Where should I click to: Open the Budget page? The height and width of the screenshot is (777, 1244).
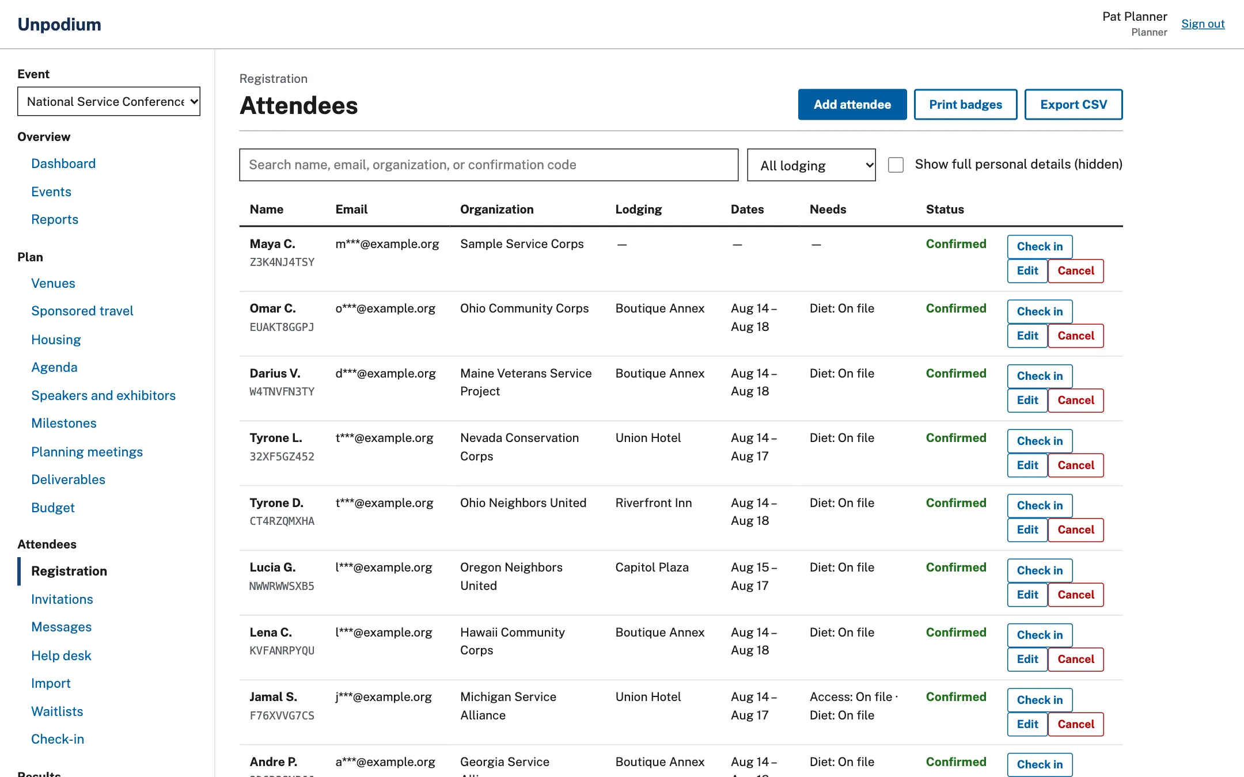[x=53, y=508]
